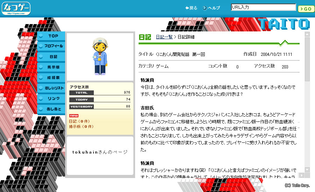Click the scroll up arrow of diary pane

[307, 34]
